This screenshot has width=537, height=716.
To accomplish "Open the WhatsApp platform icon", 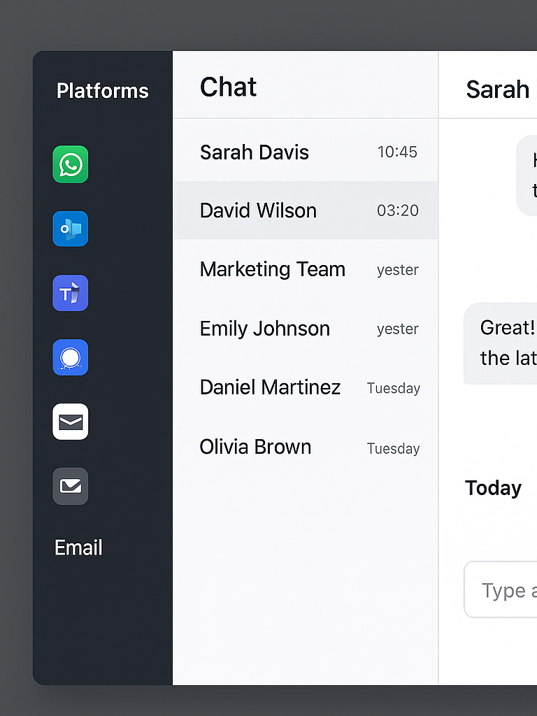I will 71,164.
